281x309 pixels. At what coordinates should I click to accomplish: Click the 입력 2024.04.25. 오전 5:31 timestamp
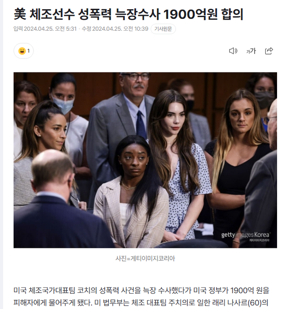[x=45, y=29]
